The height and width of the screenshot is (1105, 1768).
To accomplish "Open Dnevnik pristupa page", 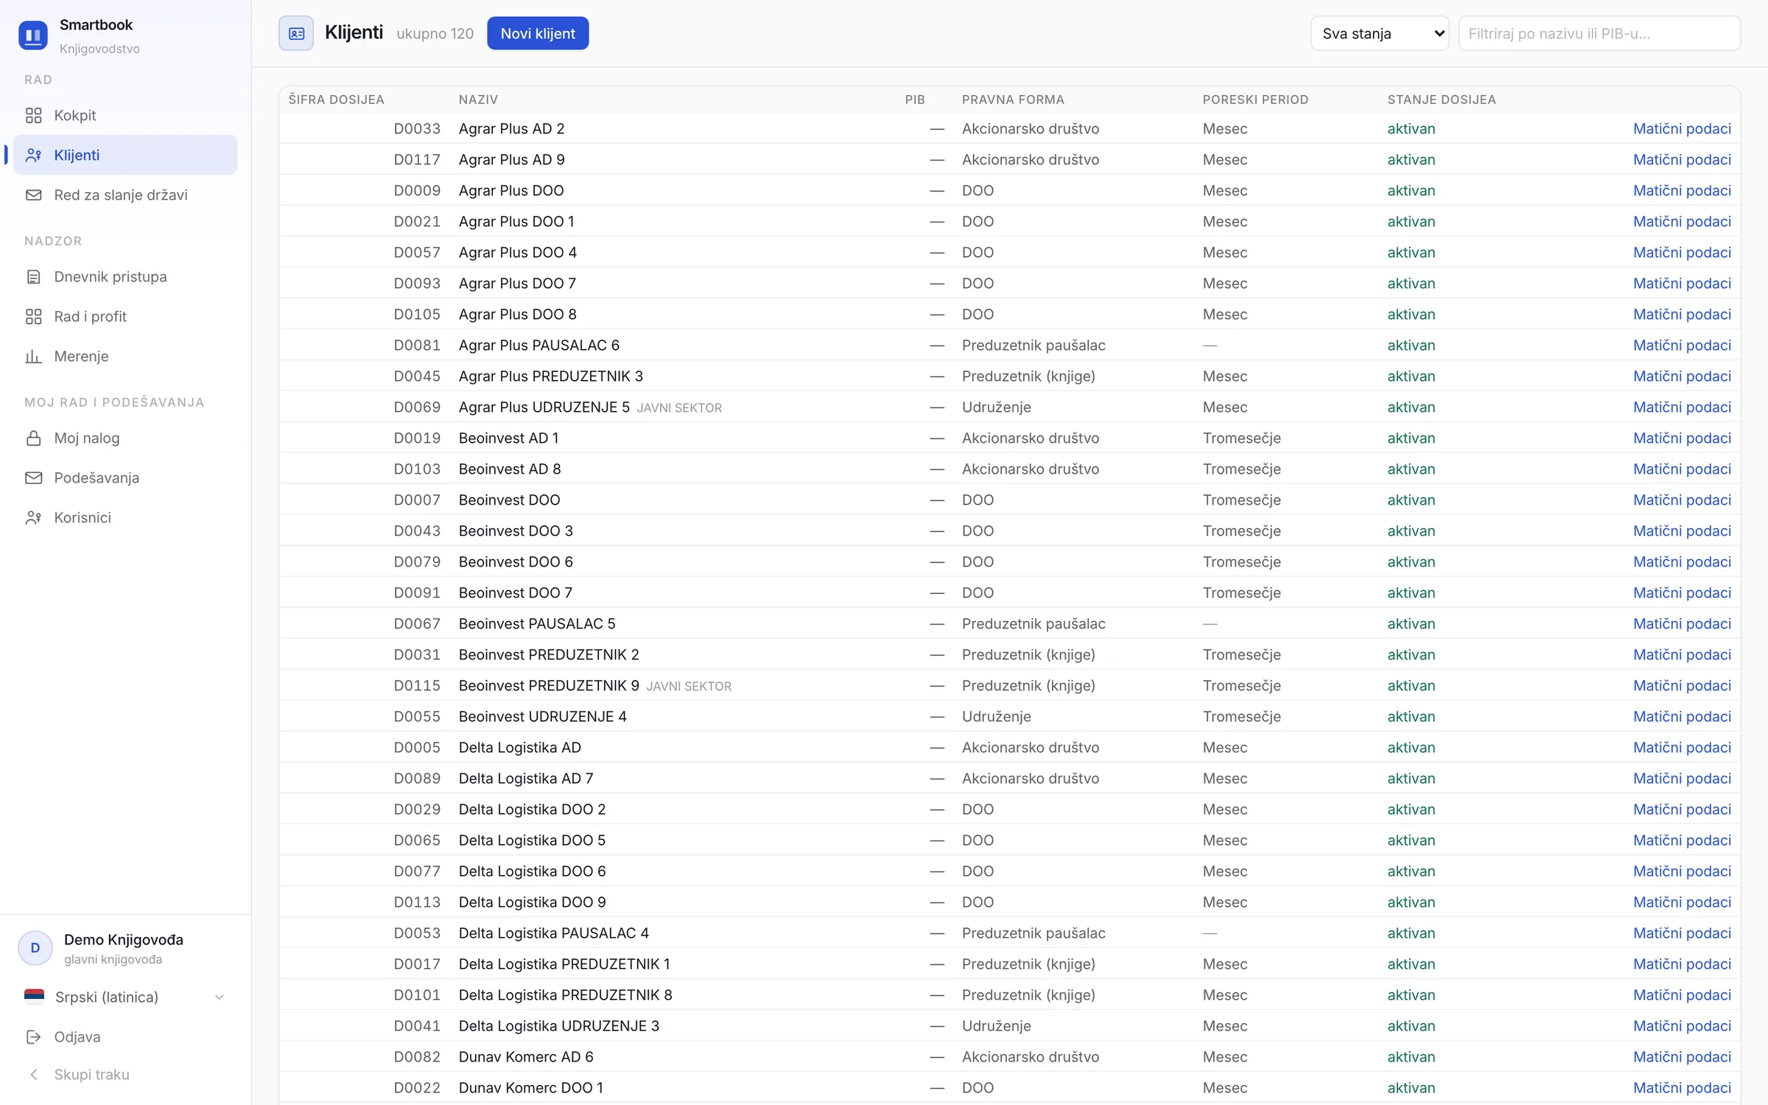I will [125, 277].
